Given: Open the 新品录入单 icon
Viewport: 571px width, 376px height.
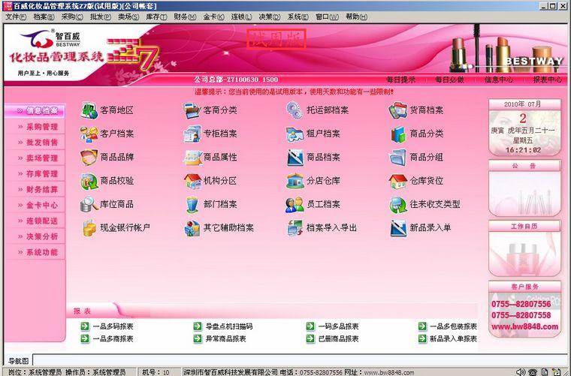Looking at the screenshot, I should click(x=397, y=228).
